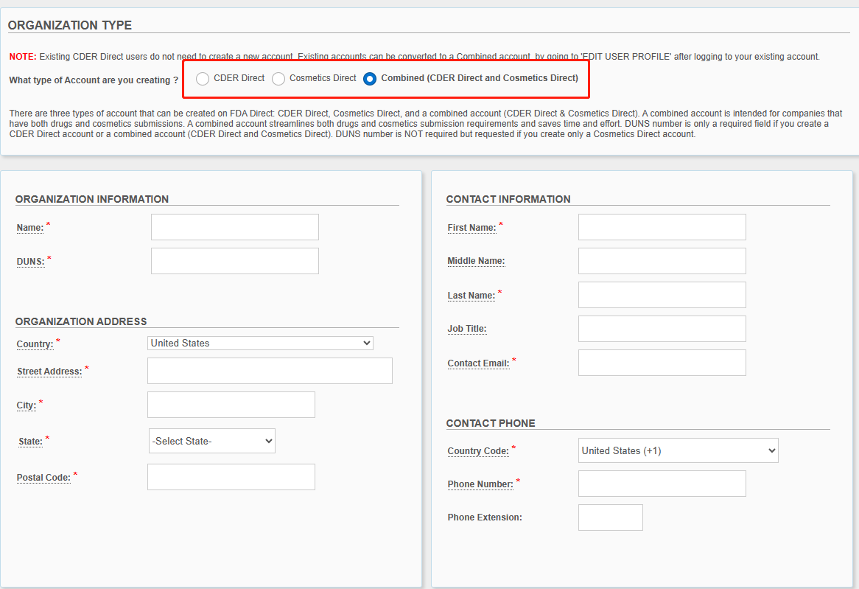This screenshot has width=859, height=589.
Task: Expand the Select State dropdown
Action: click(212, 441)
